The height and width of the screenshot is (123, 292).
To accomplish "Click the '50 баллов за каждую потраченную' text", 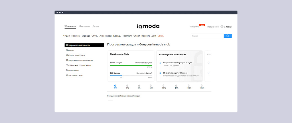I will pos(181,76).
